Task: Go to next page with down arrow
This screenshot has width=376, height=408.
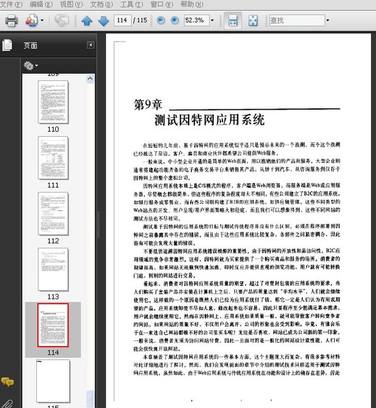Action: 103,21
